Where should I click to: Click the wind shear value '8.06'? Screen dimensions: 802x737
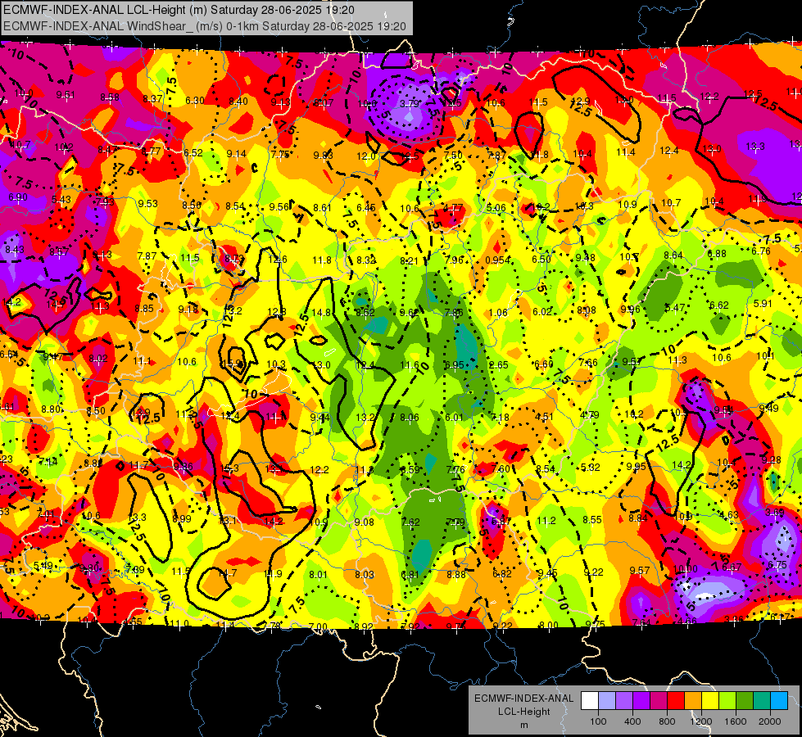(x=409, y=418)
